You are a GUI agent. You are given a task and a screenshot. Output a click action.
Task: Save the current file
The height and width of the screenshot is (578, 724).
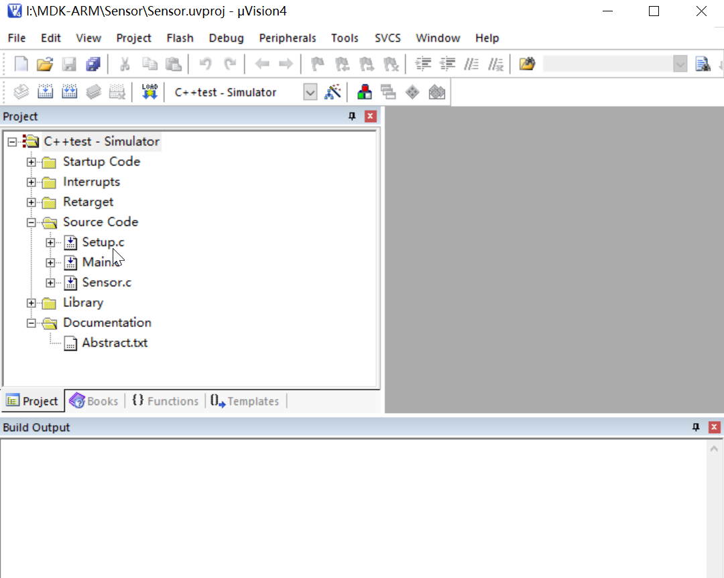[69, 64]
